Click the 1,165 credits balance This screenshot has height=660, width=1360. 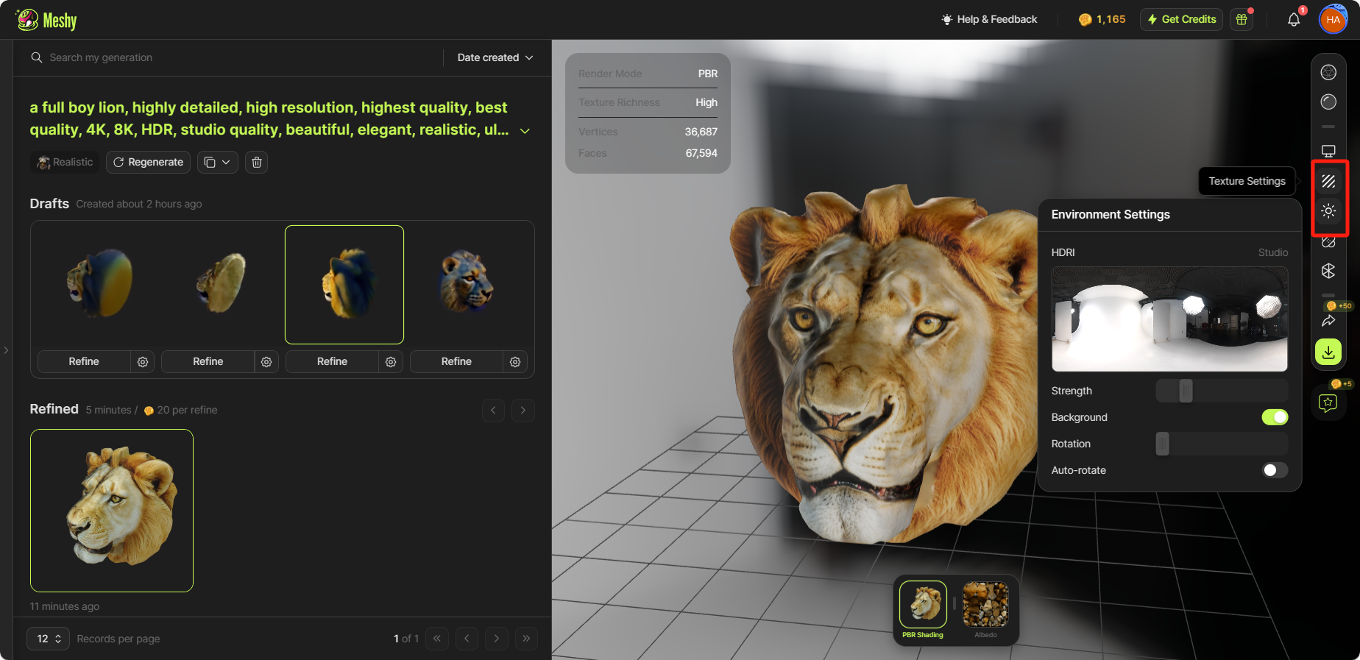[1102, 19]
